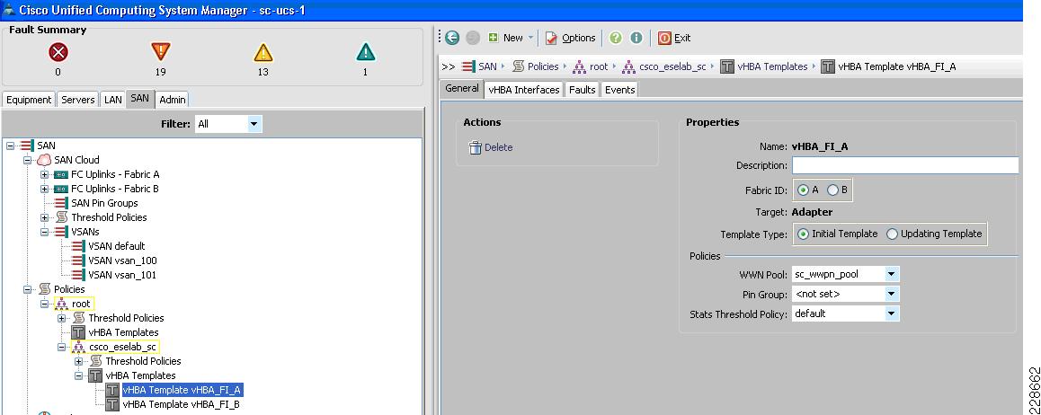Image resolution: width=1041 pixels, height=415 pixels.
Task: Click the VSAN vsan_101 icon
Action: [77, 275]
